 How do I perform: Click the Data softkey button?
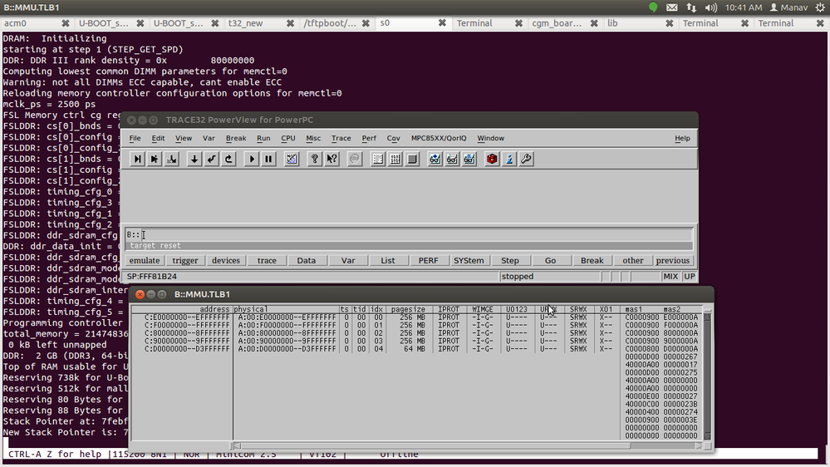coord(306,260)
